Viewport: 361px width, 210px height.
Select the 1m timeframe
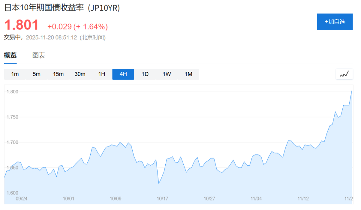(x=15, y=74)
